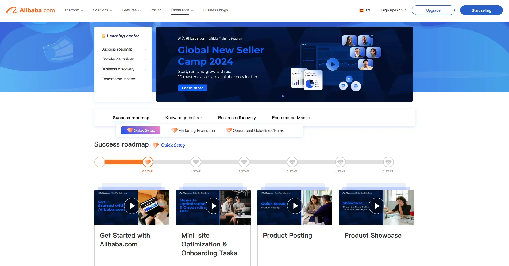Open Ecommerce Master in sidebar

(x=118, y=79)
